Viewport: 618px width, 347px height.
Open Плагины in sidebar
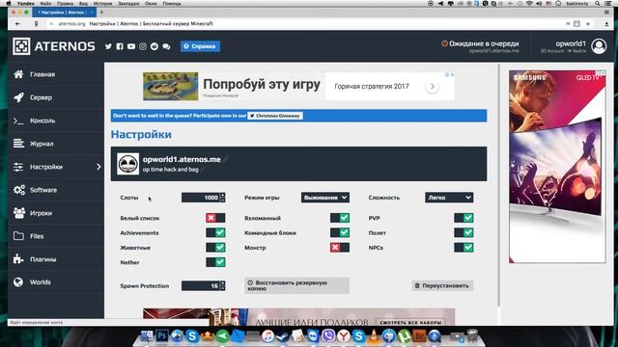(56, 259)
